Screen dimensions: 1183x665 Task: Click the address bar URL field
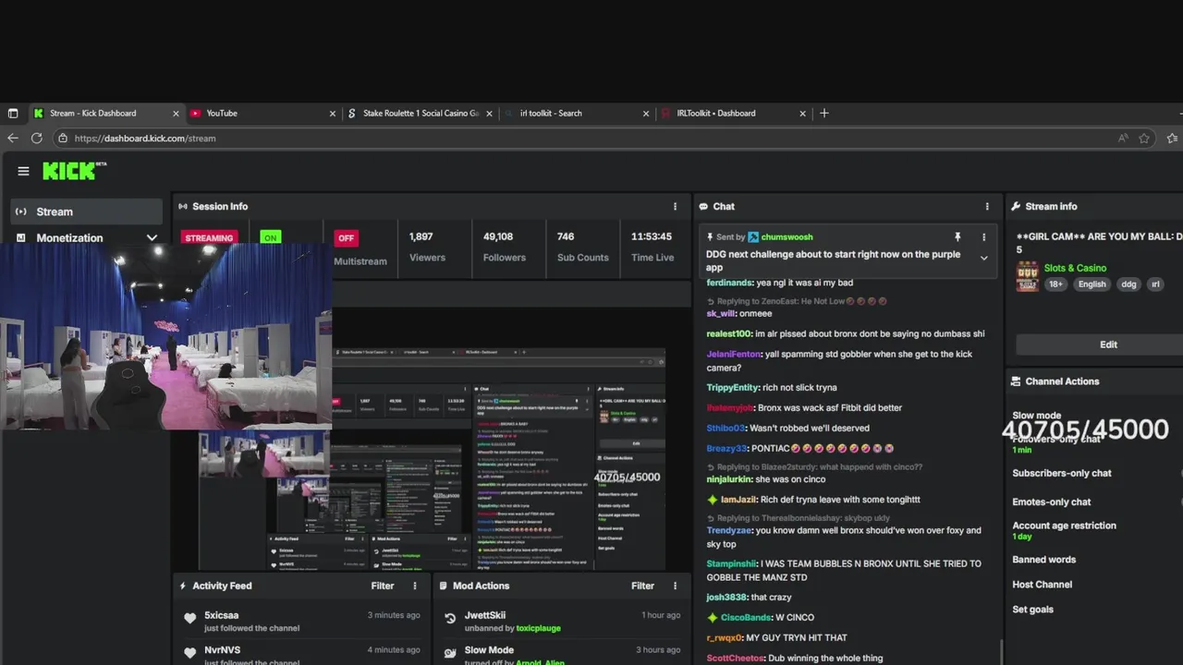(x=591, y=138)
